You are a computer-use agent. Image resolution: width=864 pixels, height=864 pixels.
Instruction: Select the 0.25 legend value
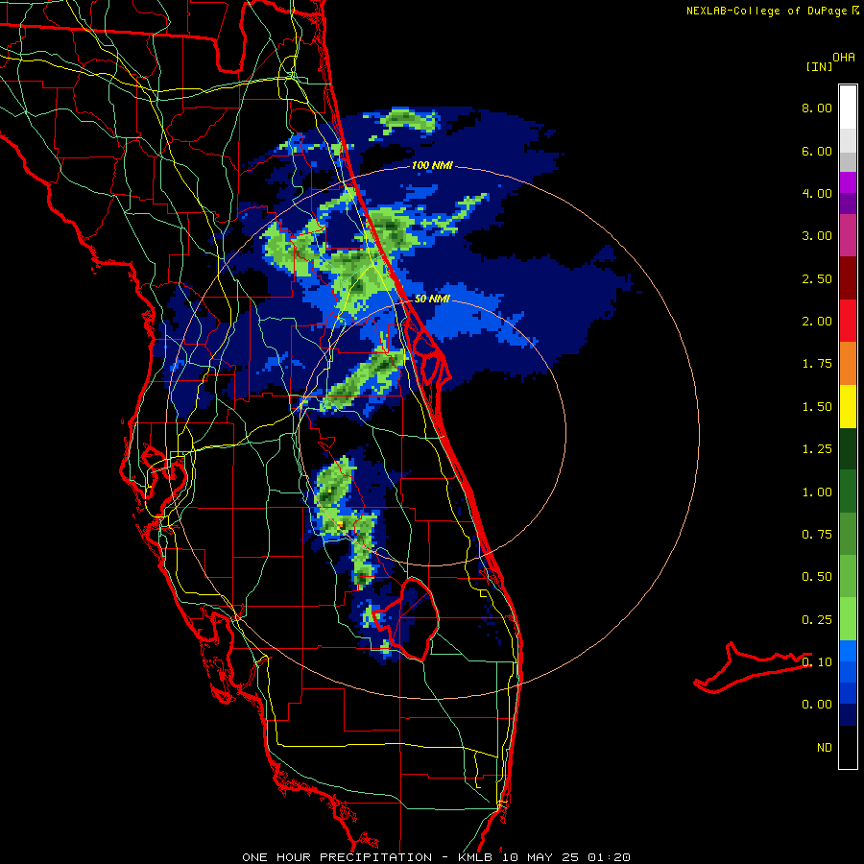pos(817,620)
